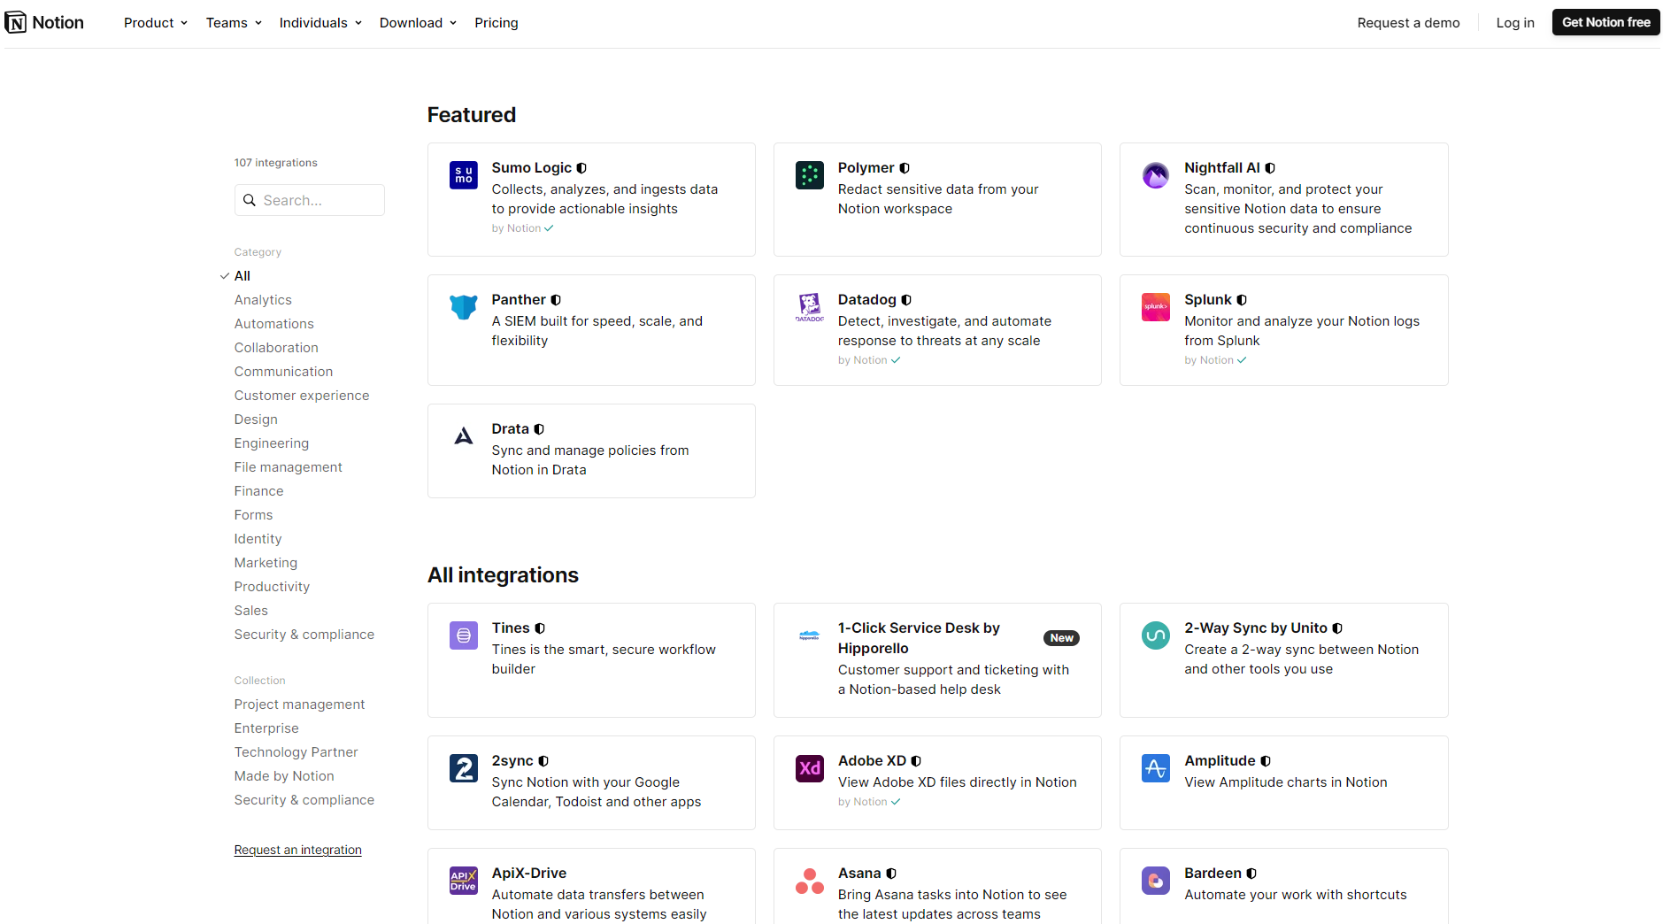
Task: Select the Productivity category
Action: click(x=272, y=587)
